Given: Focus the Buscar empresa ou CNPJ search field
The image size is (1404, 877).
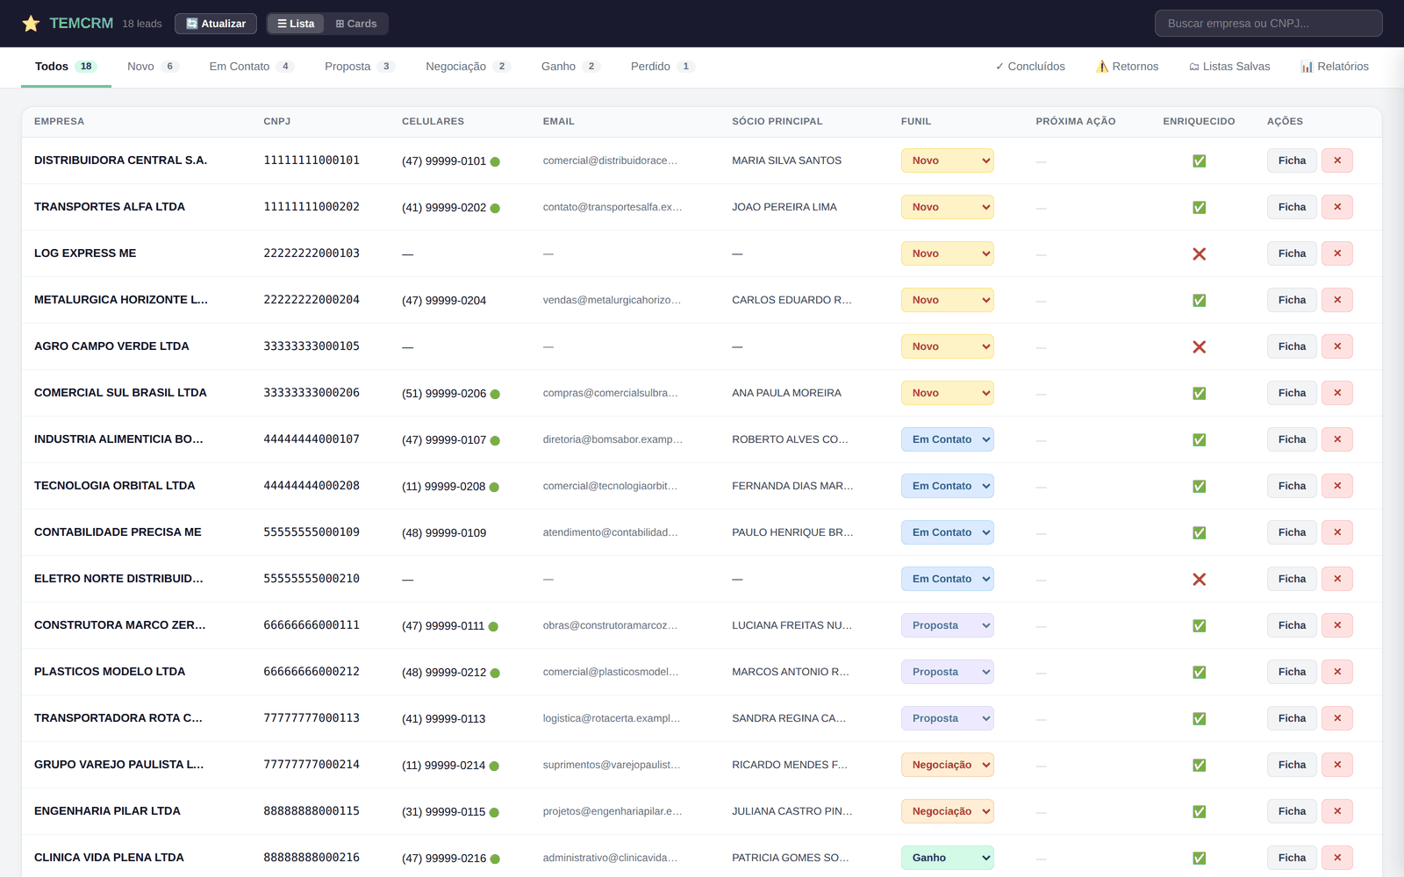Looking at the screenshot, I should click(x=1268, y=24).
